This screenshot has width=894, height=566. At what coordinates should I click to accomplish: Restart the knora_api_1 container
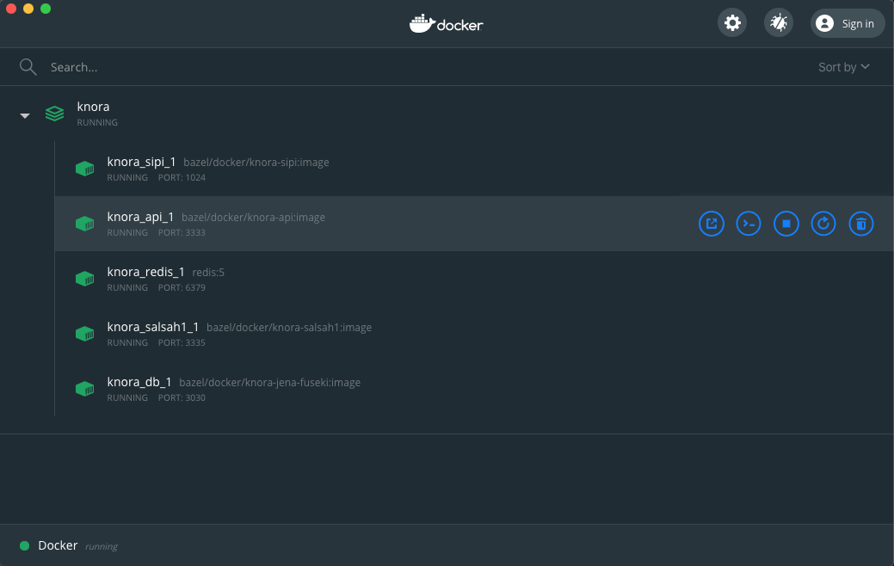[823, 223]
